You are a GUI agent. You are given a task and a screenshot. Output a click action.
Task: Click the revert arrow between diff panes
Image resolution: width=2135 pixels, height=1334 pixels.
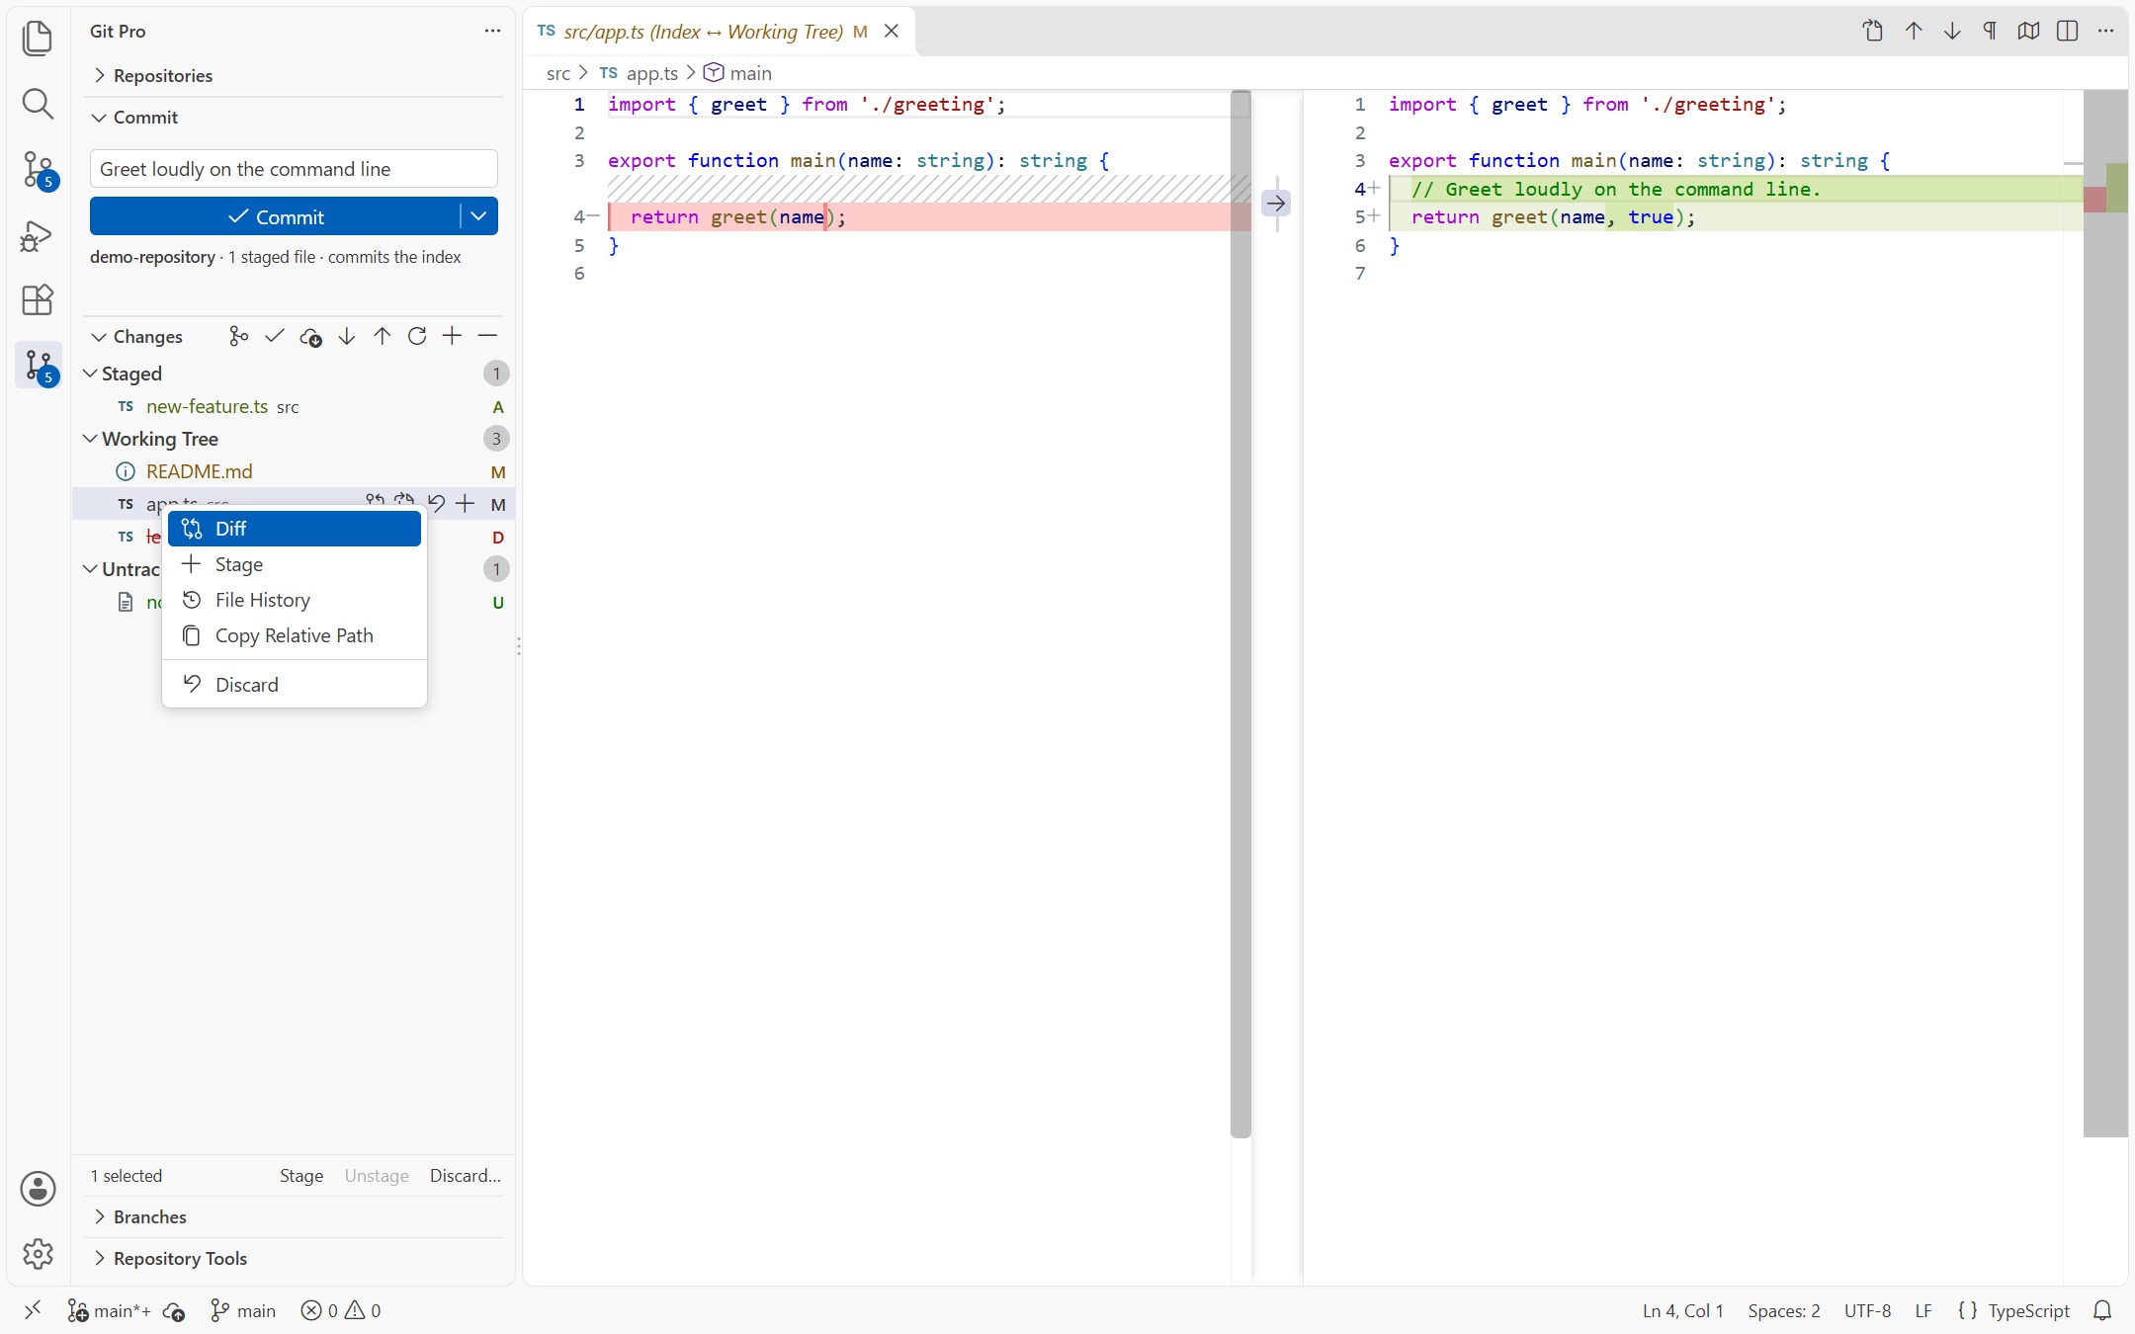click(1276, 204)
